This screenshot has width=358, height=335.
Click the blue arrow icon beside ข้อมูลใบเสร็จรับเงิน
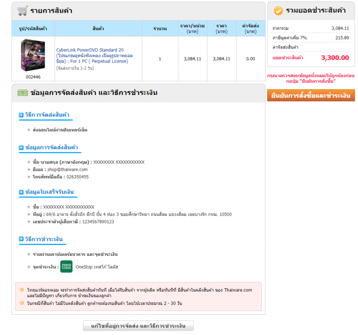21,192
